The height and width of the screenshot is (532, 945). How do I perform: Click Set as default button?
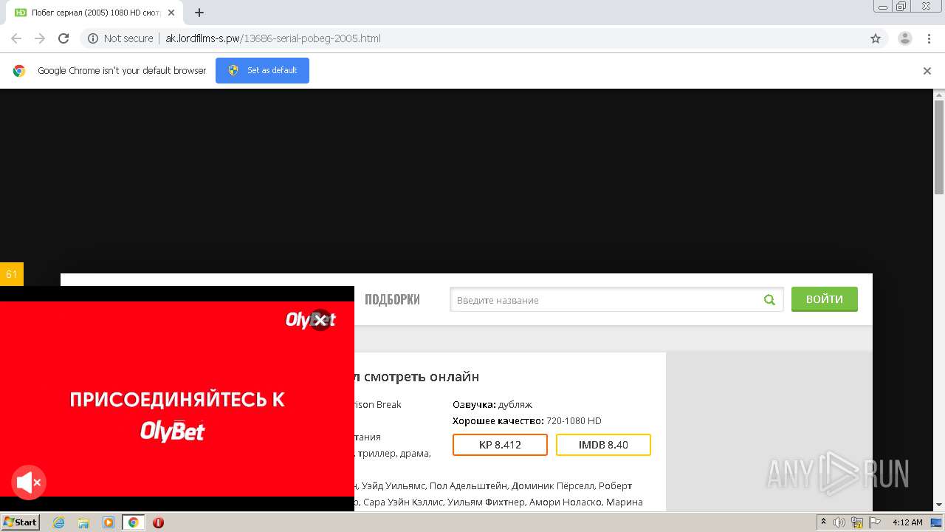[262, 70]
